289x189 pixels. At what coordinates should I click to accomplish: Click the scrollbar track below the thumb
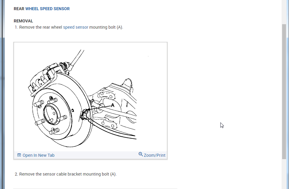[x=284, y=173]
